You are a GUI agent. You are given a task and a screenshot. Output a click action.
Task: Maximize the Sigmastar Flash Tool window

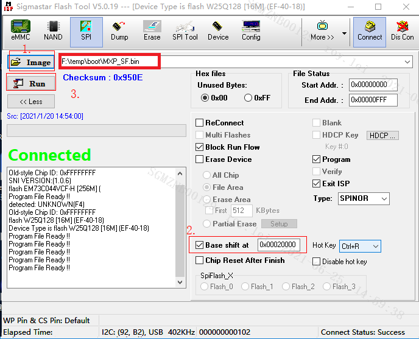[378, 7]
